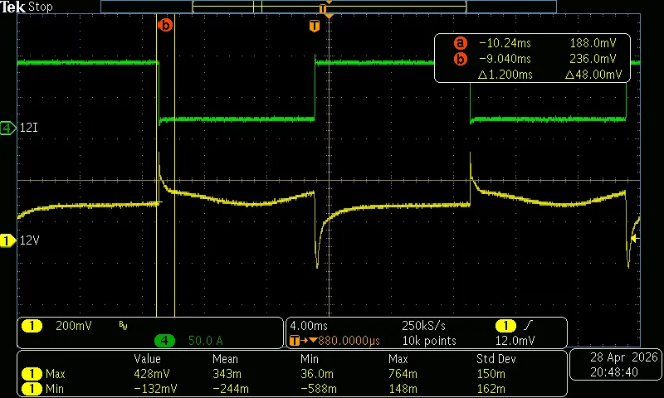Click the 428mV Max value cell
The image size is (664, 398).
click(x=152, y=374)
